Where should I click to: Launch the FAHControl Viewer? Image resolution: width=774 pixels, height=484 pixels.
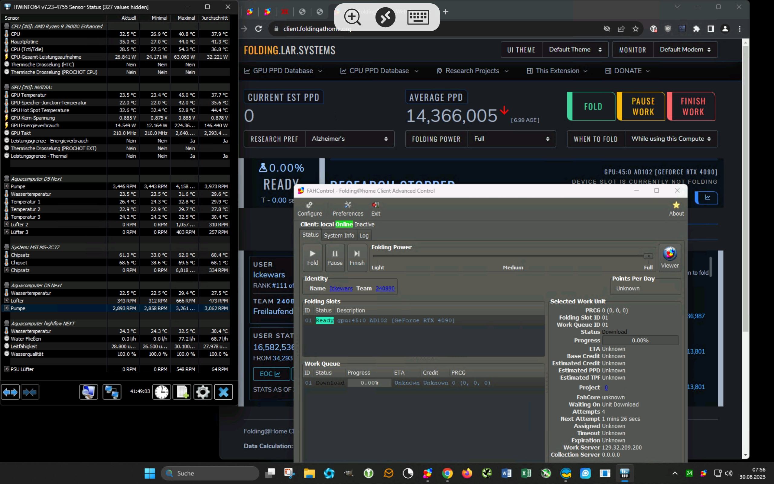(670, 258)
